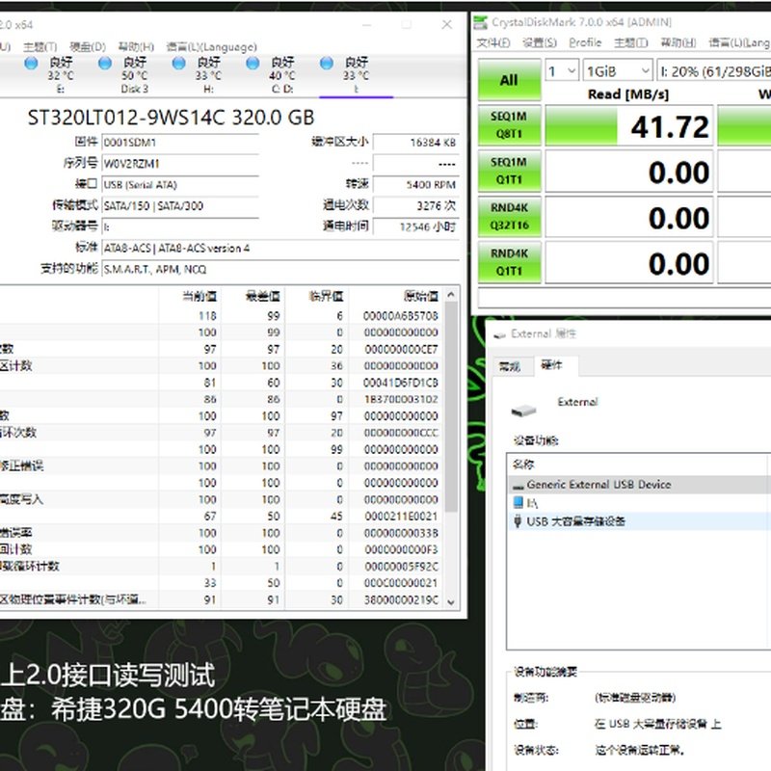Click the current value header in SMART table
The width and height of the screenshot is (771, 771).
click(x=199, y=297)
